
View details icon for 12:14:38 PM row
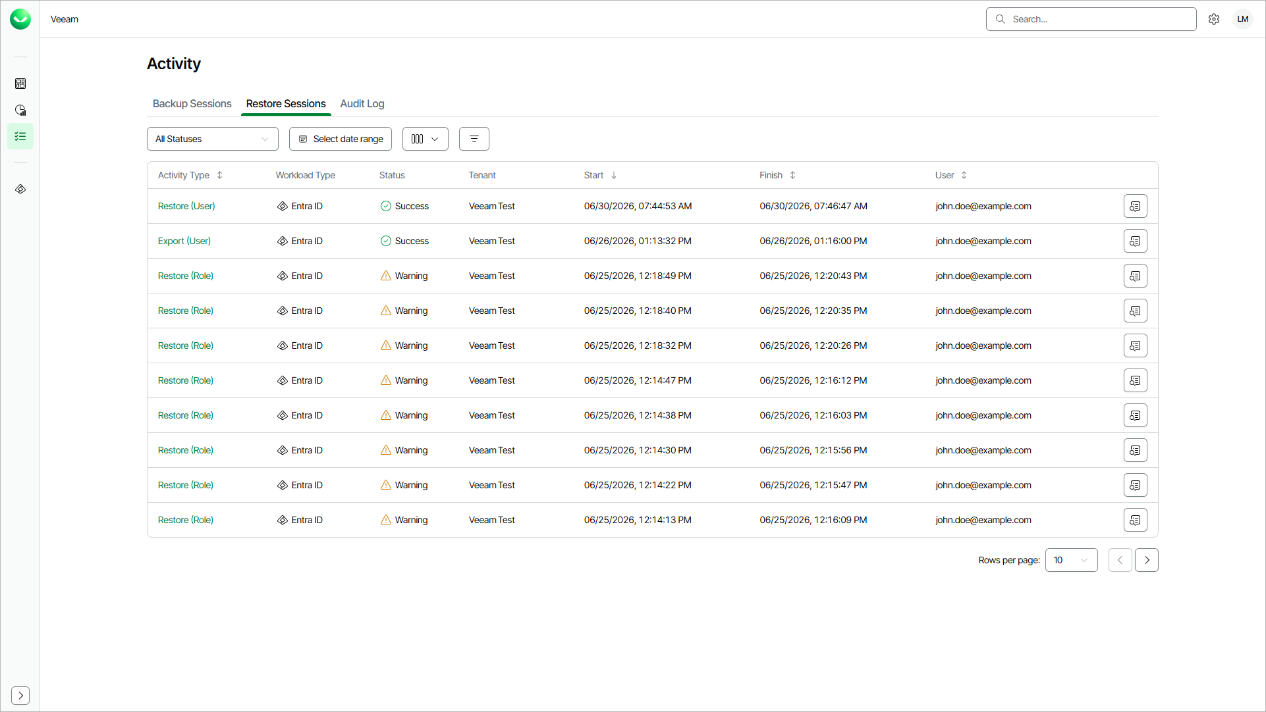[1135, 415]
